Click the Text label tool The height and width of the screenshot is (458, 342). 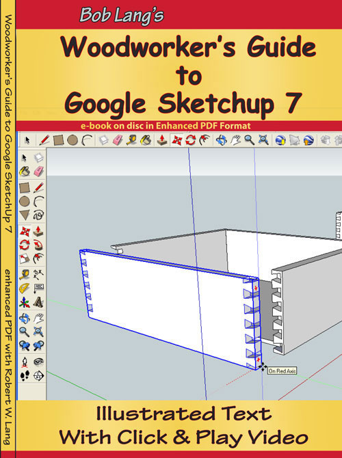click(38, 288)
